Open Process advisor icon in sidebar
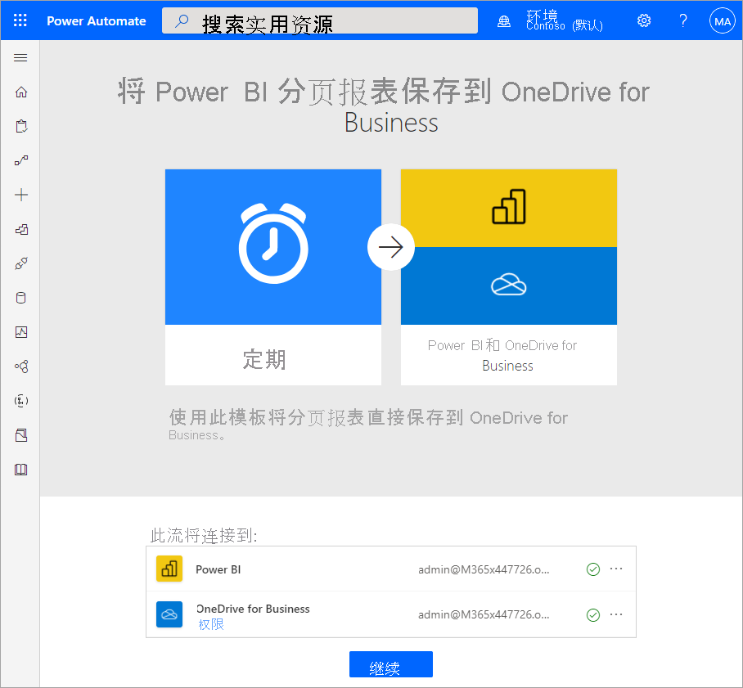Viewport: 743px width, 688px height. (20, 400)
